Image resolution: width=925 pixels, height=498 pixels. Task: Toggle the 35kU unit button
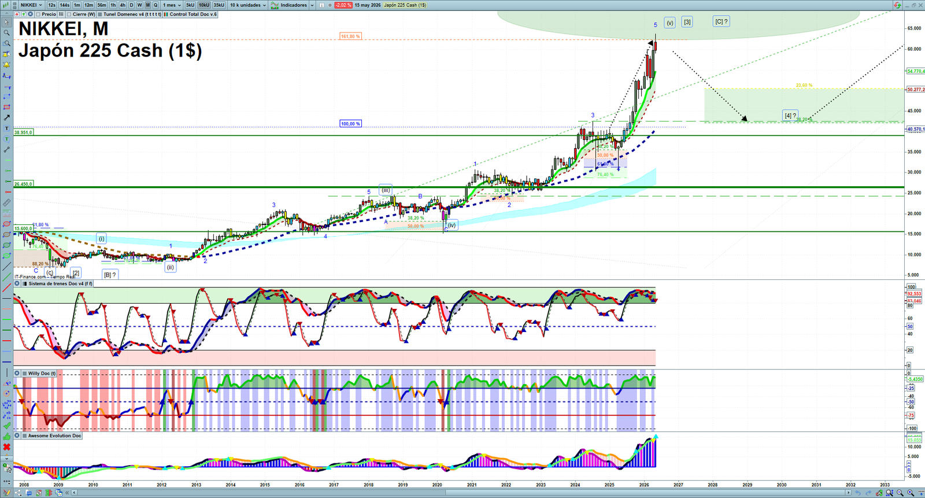(x=219, y=5)
